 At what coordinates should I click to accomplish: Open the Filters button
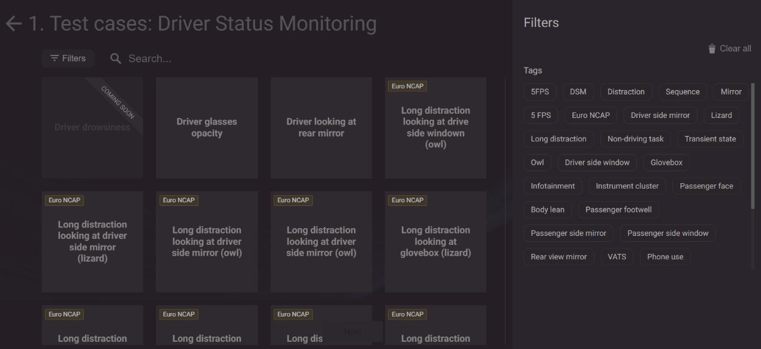(68, 59)
